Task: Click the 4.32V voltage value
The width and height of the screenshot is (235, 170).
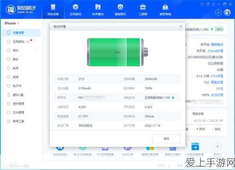Action: coord(148,107)
